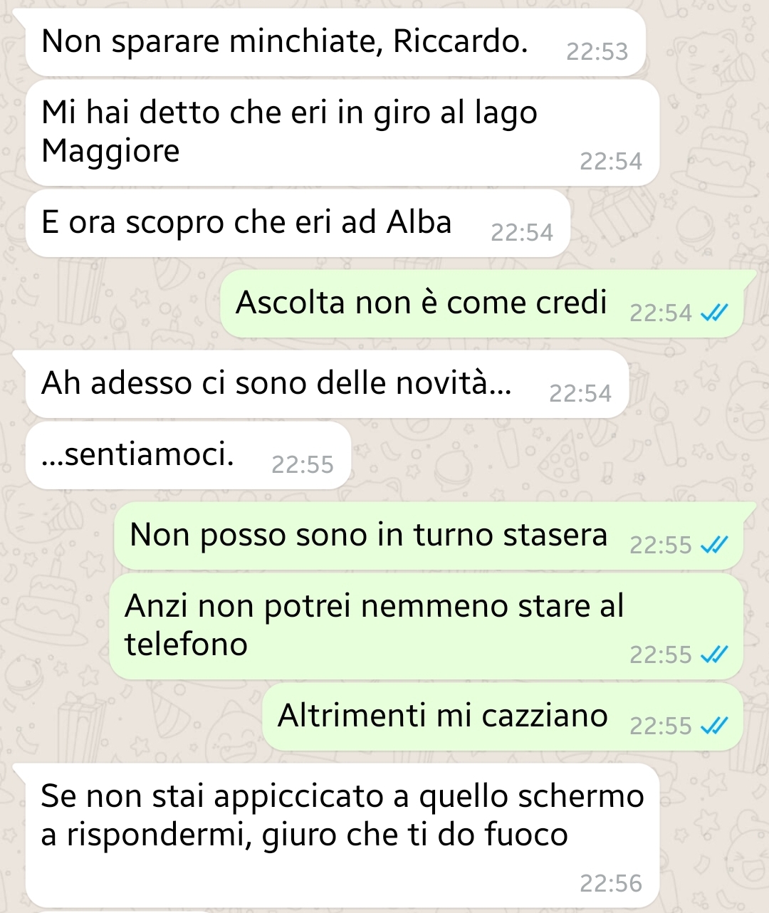Tap the 22:54 timestamp on the 'Alba' message
769x913 pixels.
click(522, 232)
